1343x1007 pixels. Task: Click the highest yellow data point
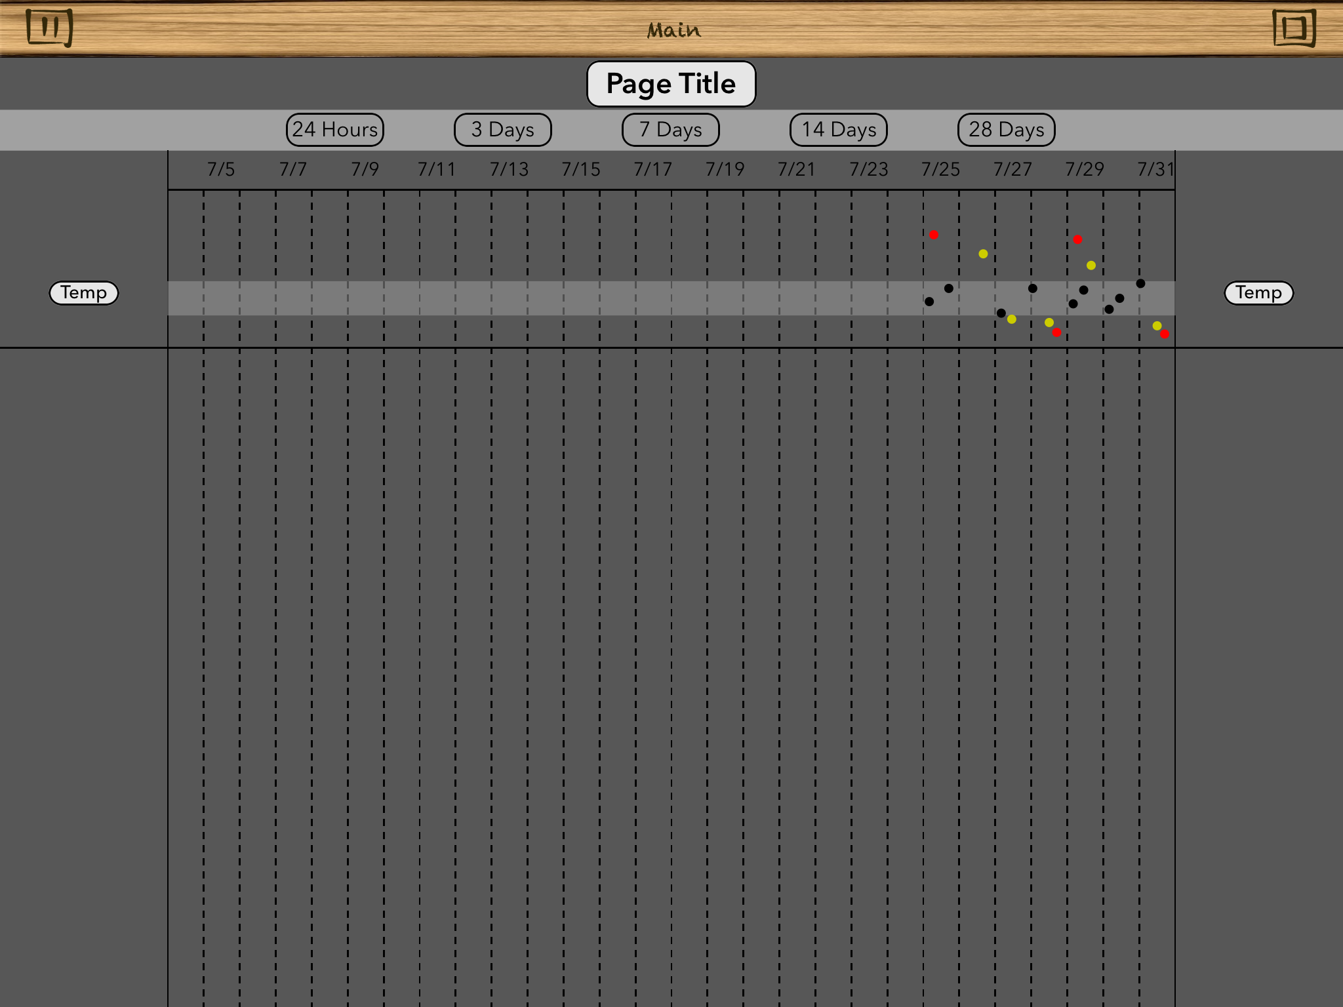tap(983, 254)
